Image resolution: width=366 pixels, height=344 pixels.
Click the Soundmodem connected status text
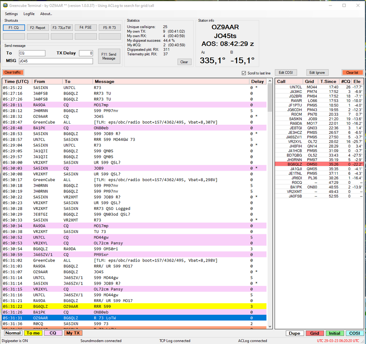coord(101,341)
